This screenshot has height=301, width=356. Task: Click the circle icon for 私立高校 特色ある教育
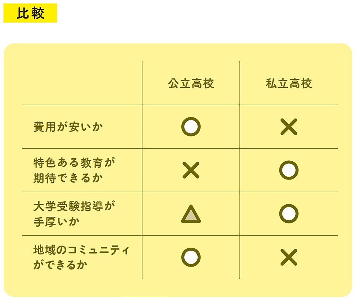coord(289,170)
